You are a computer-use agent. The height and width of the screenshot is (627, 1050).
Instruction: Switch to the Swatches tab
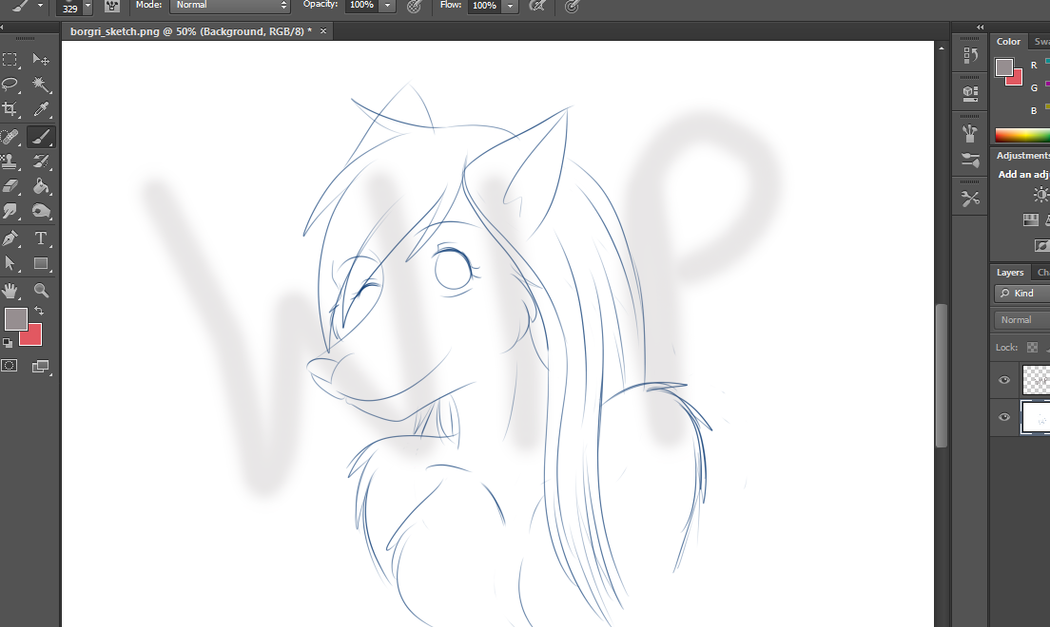pos(1042,42)
